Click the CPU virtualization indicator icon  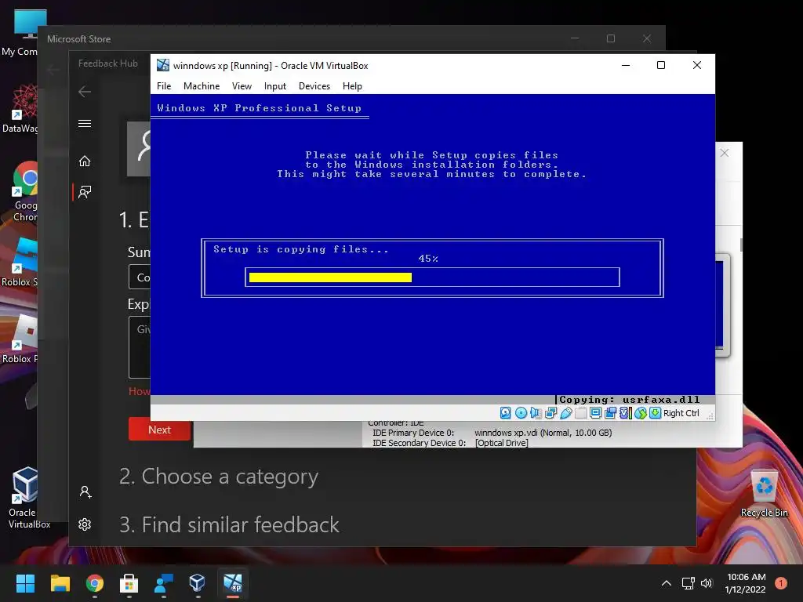(x=625, y=412)
